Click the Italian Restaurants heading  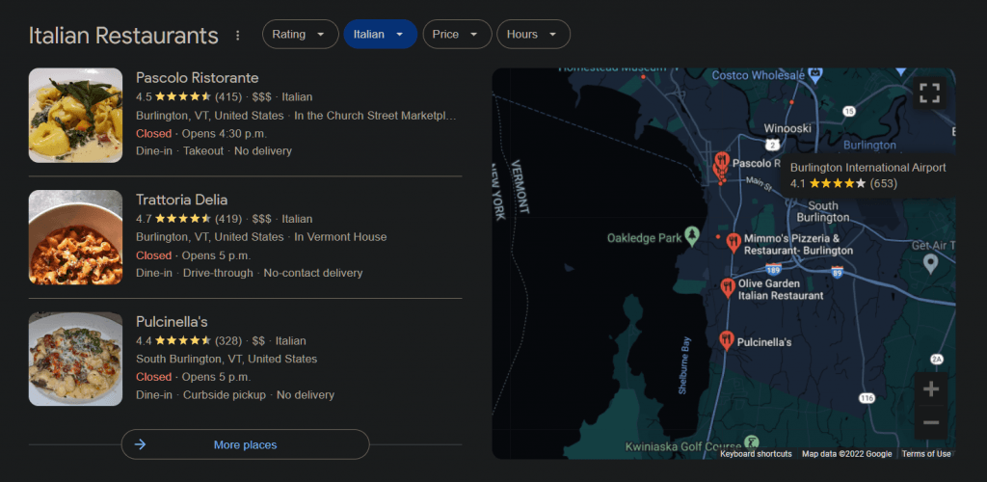[123, 36]
